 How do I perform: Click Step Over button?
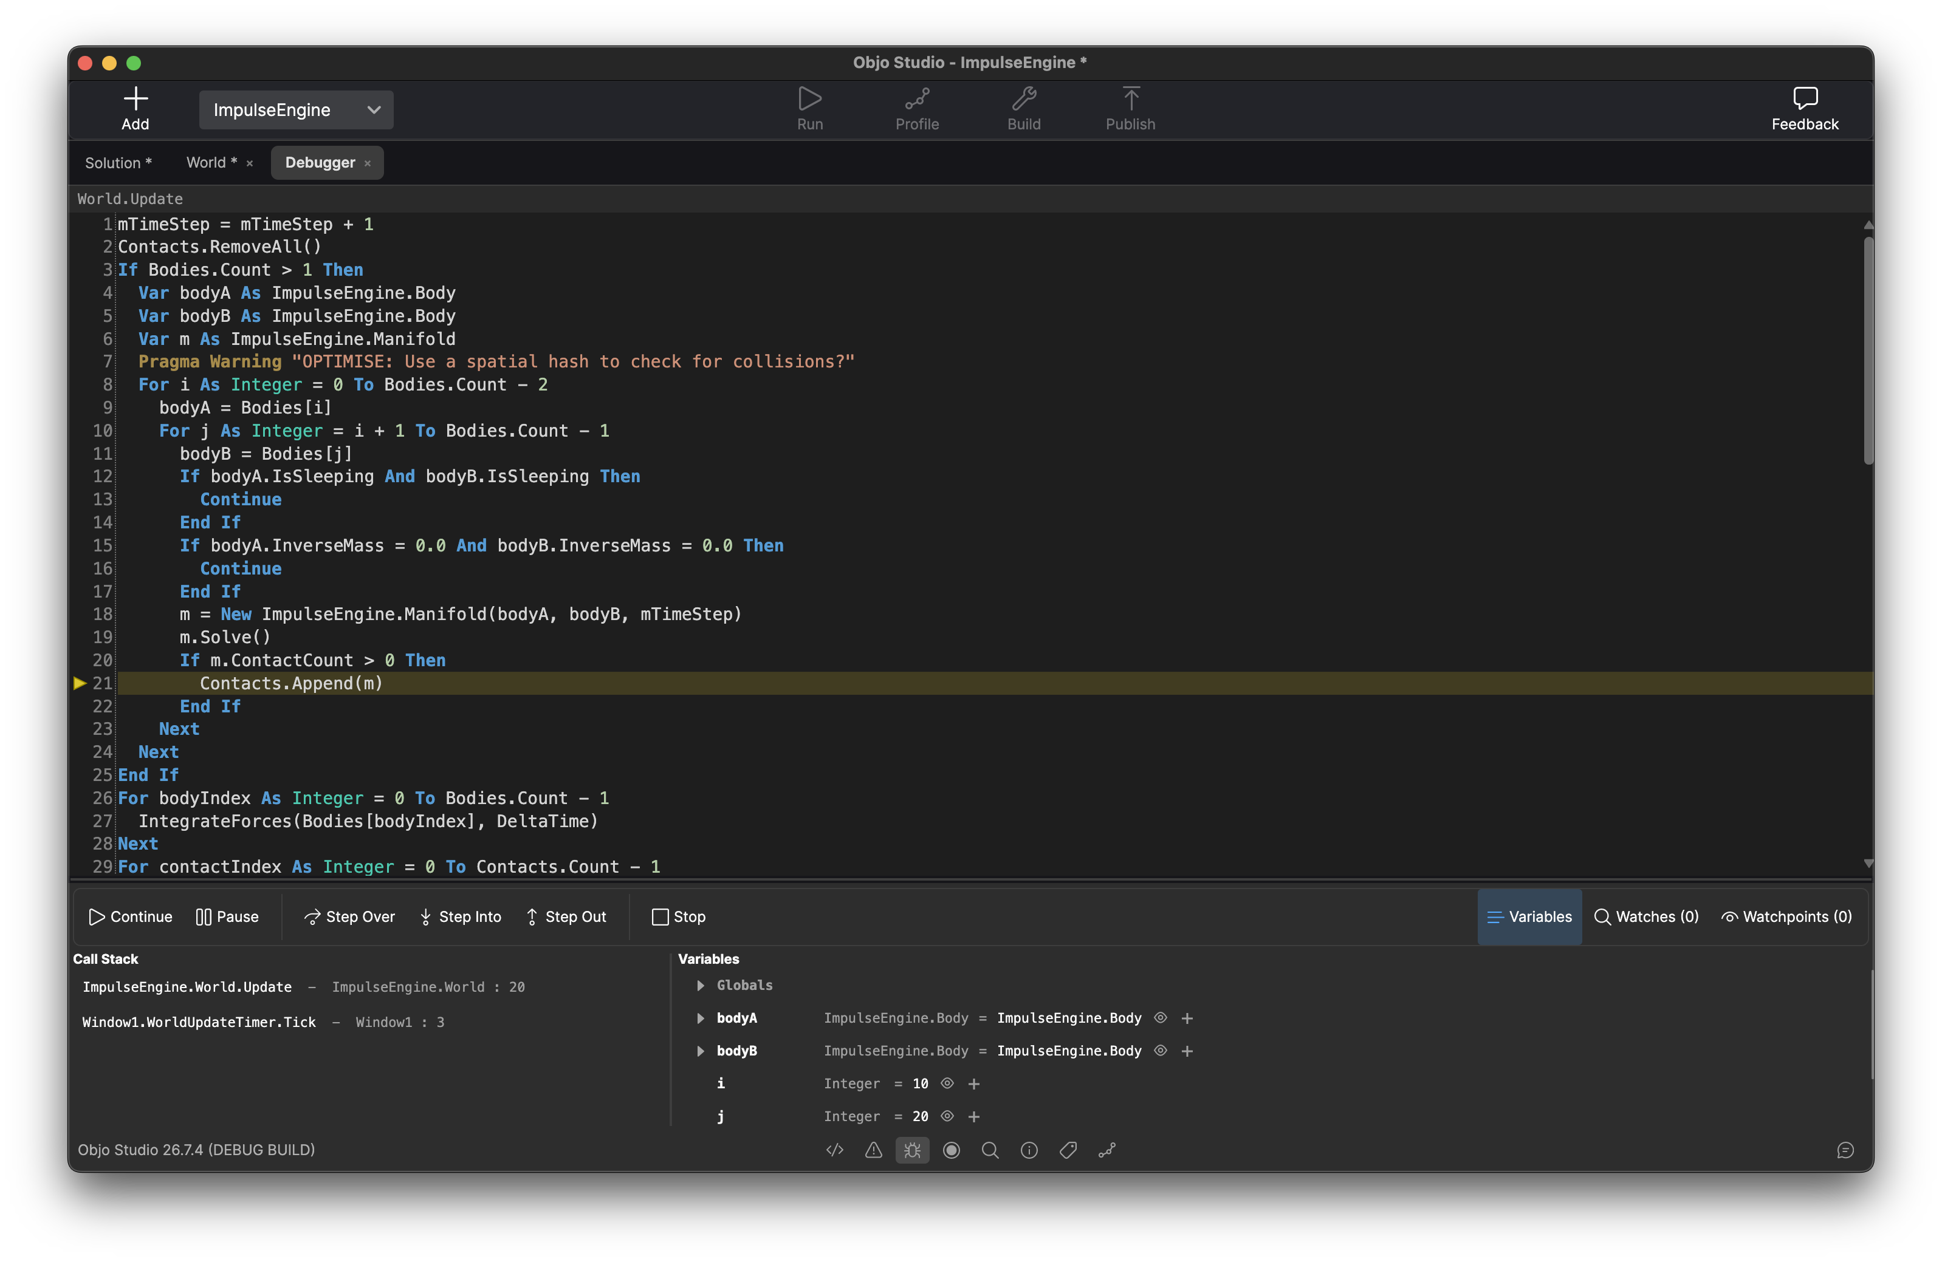click(x=349, y=917)
